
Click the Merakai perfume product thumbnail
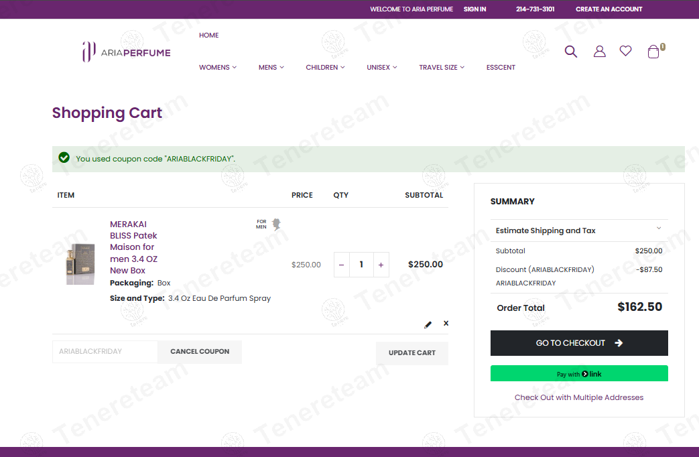point(80,264)
